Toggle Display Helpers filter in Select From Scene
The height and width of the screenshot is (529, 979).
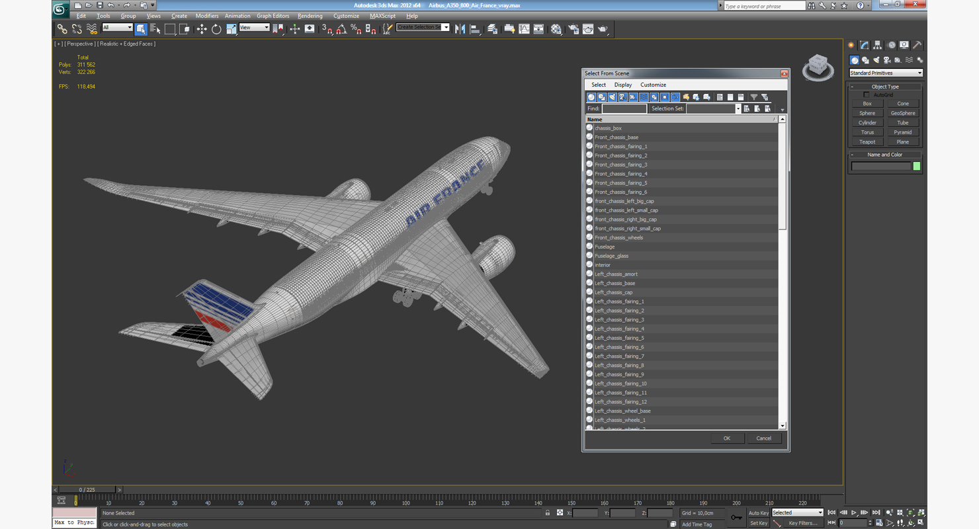point(633,97)
